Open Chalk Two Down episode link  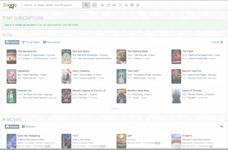pyautogui.click(x=31, y=75)
